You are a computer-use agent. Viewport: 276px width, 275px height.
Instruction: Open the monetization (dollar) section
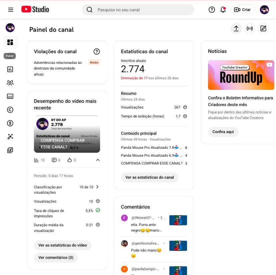click(x=10, y=123)
